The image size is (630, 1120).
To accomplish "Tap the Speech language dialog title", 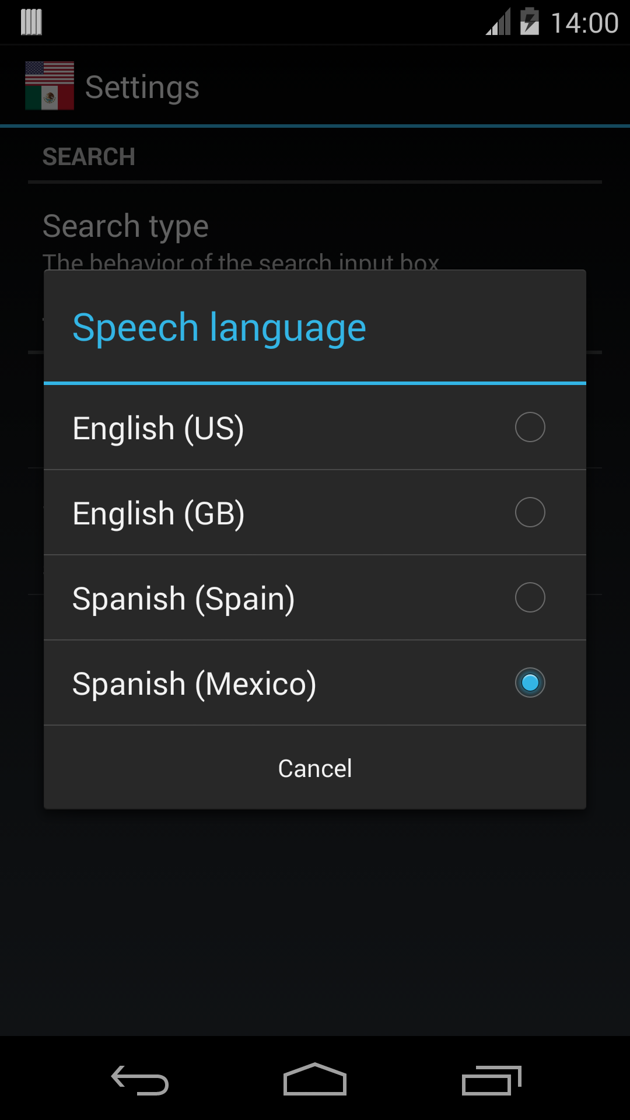I will (219, 328).
